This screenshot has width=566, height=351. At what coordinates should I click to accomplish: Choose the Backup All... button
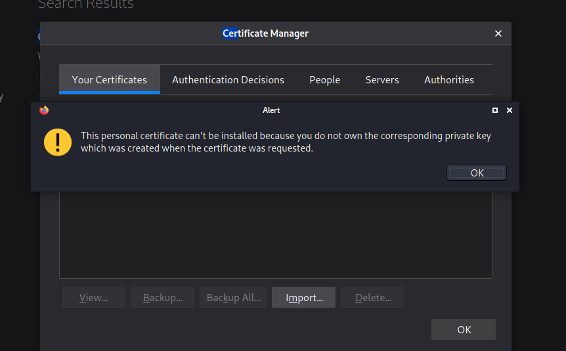pos(233,297)
